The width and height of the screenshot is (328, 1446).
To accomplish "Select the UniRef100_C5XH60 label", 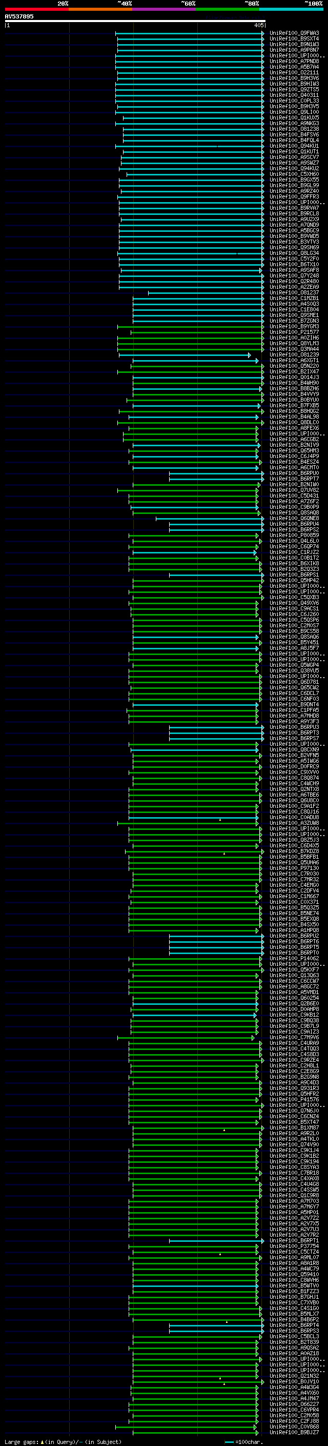I will 294,174.
